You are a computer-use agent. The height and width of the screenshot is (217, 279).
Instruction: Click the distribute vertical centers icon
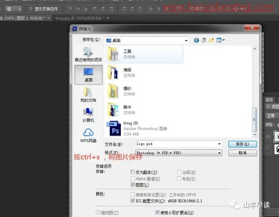point(132,9)
